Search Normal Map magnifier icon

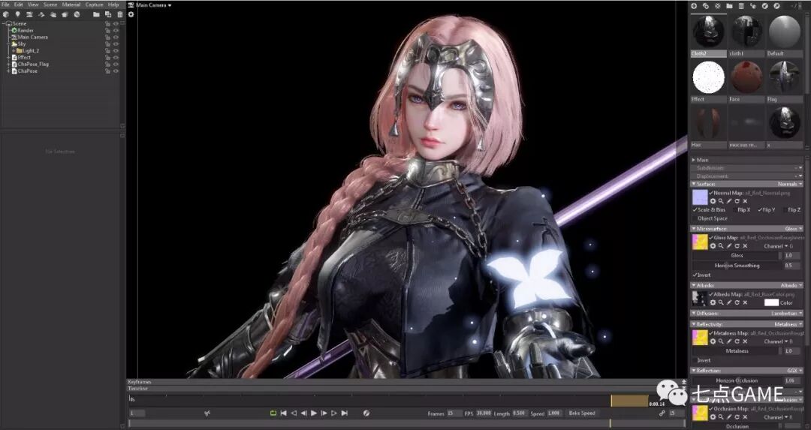point(721,201)
